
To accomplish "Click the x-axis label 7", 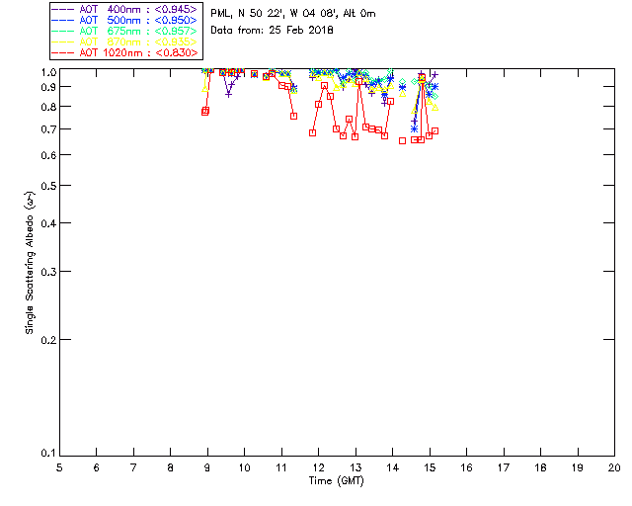I will coord(133,468).
